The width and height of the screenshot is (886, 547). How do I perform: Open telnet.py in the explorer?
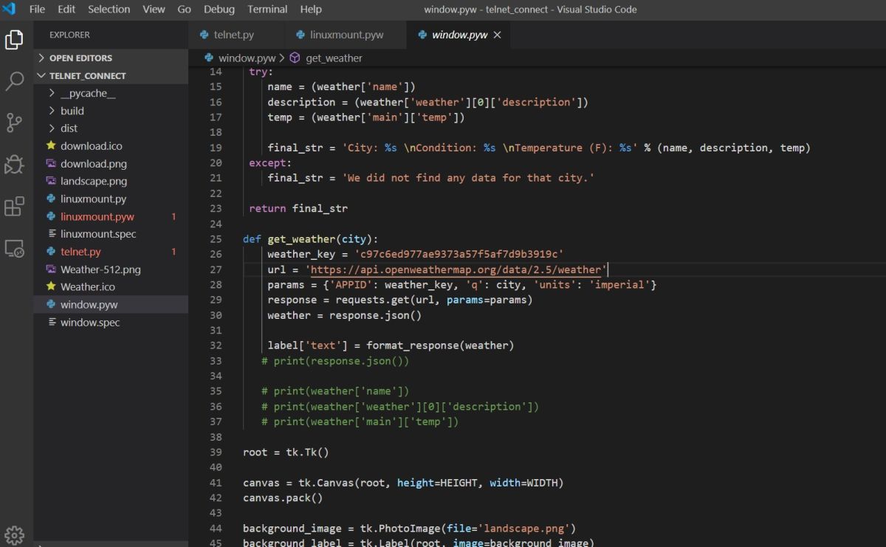[111, 252]
